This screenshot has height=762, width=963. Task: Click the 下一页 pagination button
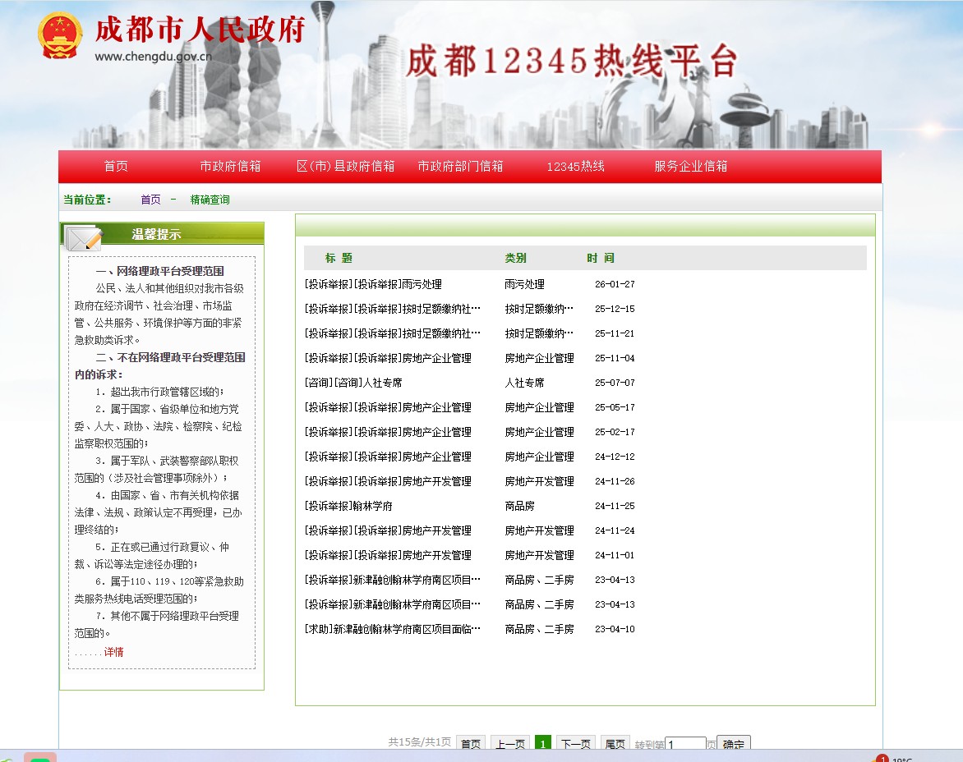click(575, 744)
